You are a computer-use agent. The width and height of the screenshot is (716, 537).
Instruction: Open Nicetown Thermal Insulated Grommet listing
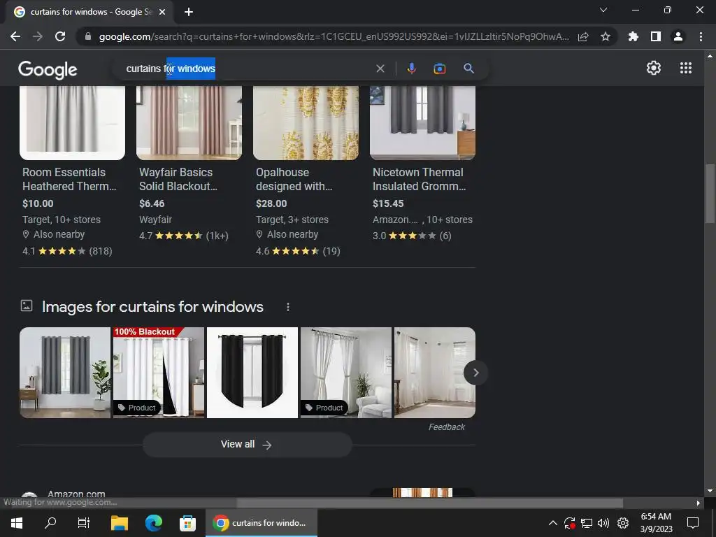coord(419,179)
